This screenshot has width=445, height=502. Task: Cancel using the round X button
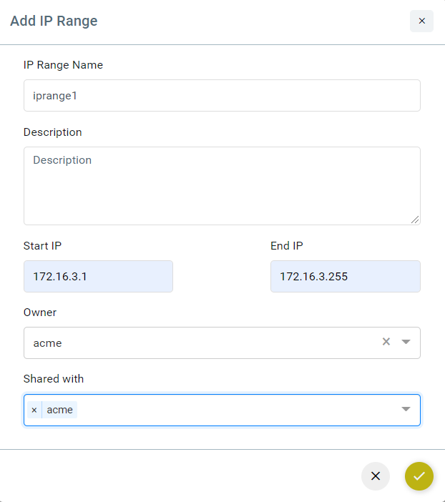point(376,476)
